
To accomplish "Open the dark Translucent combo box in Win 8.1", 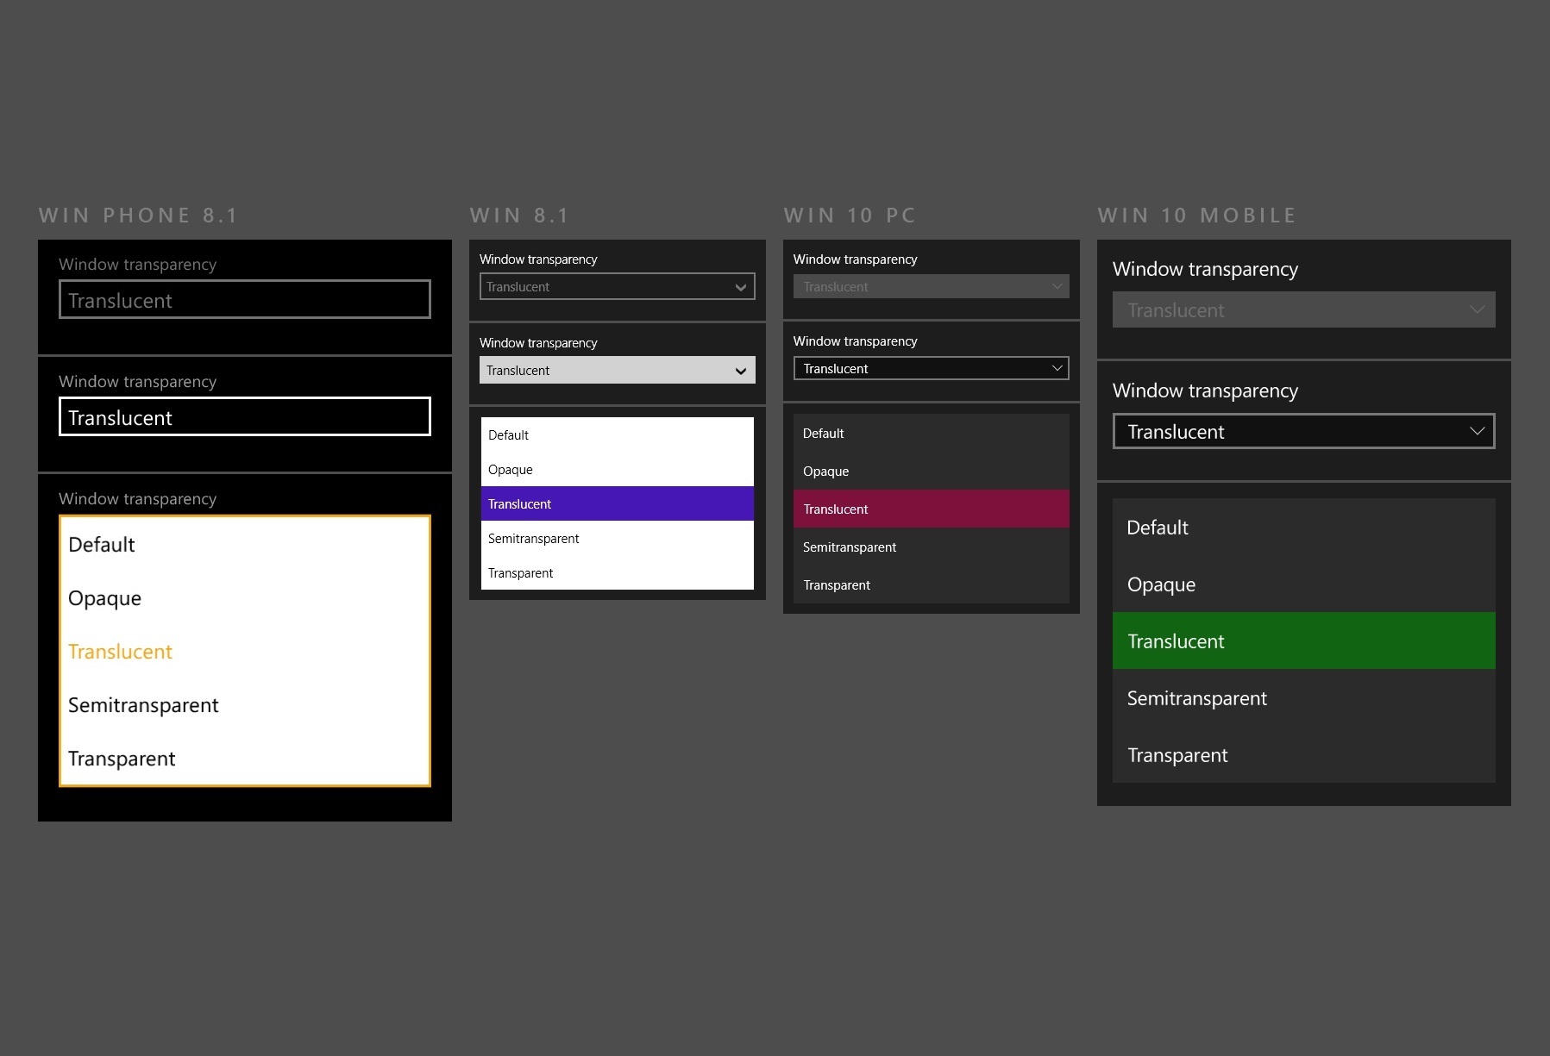I will [x=618, y=286].
